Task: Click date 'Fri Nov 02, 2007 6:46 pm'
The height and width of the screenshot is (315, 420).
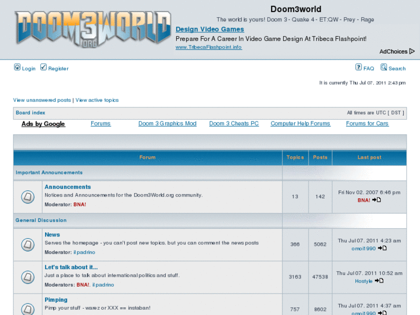Action: point(369,192)
